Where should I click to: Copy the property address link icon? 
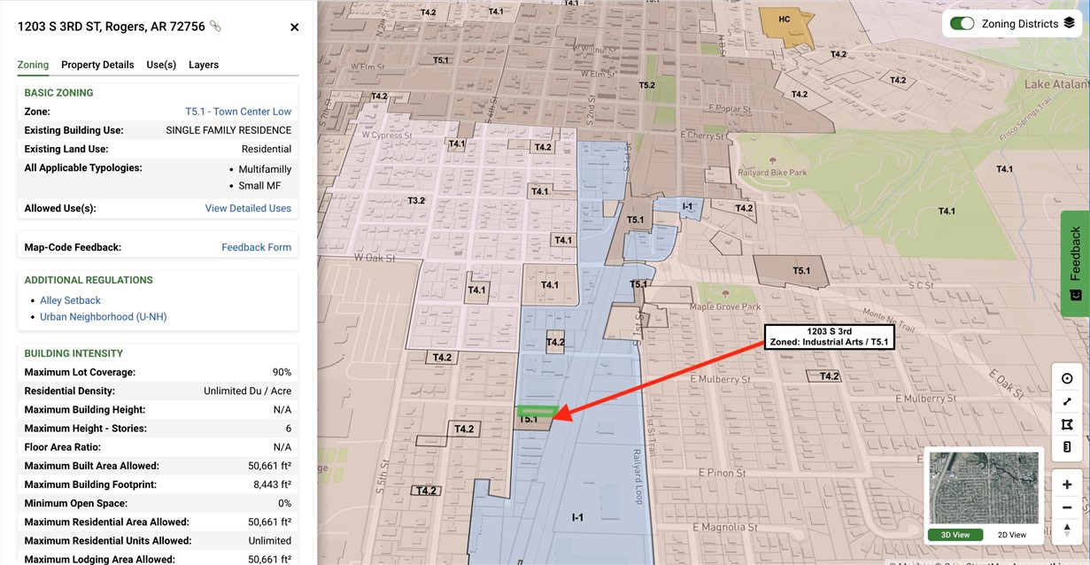(215, 27)
